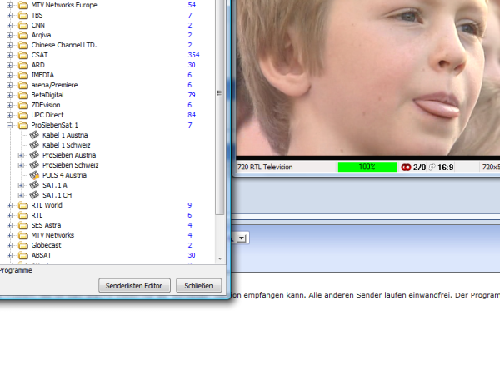Select the Globecast provider label
Screen dimensions: 500x375
click(46, 245)
